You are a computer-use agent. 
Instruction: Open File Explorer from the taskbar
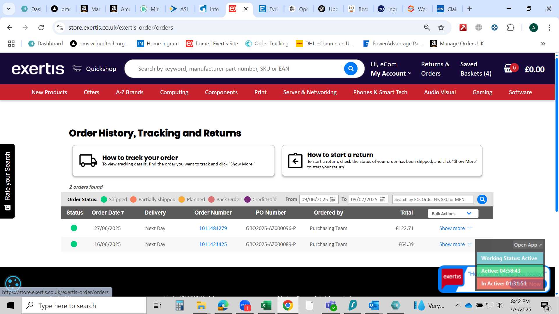point(201,306)
